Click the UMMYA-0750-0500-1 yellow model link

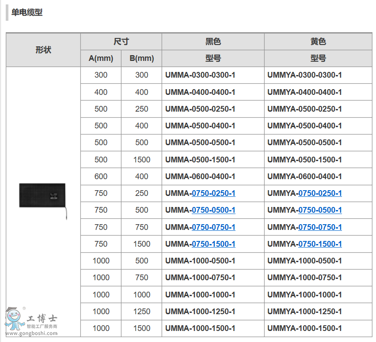pos(320,210)
